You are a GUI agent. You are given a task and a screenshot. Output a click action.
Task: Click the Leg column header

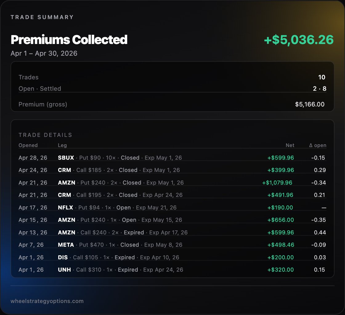coord(62,145)
